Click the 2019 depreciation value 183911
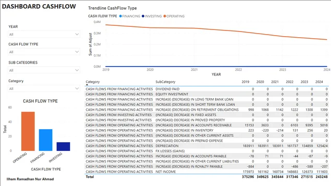Screen dimensions: 331x186 (248, 146)
